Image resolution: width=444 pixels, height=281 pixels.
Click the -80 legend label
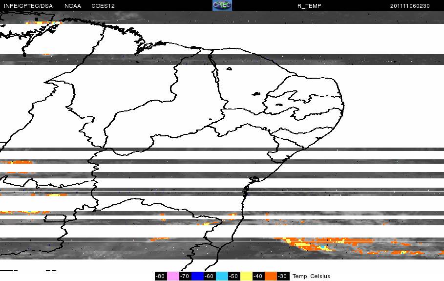[x=161, y=276]
